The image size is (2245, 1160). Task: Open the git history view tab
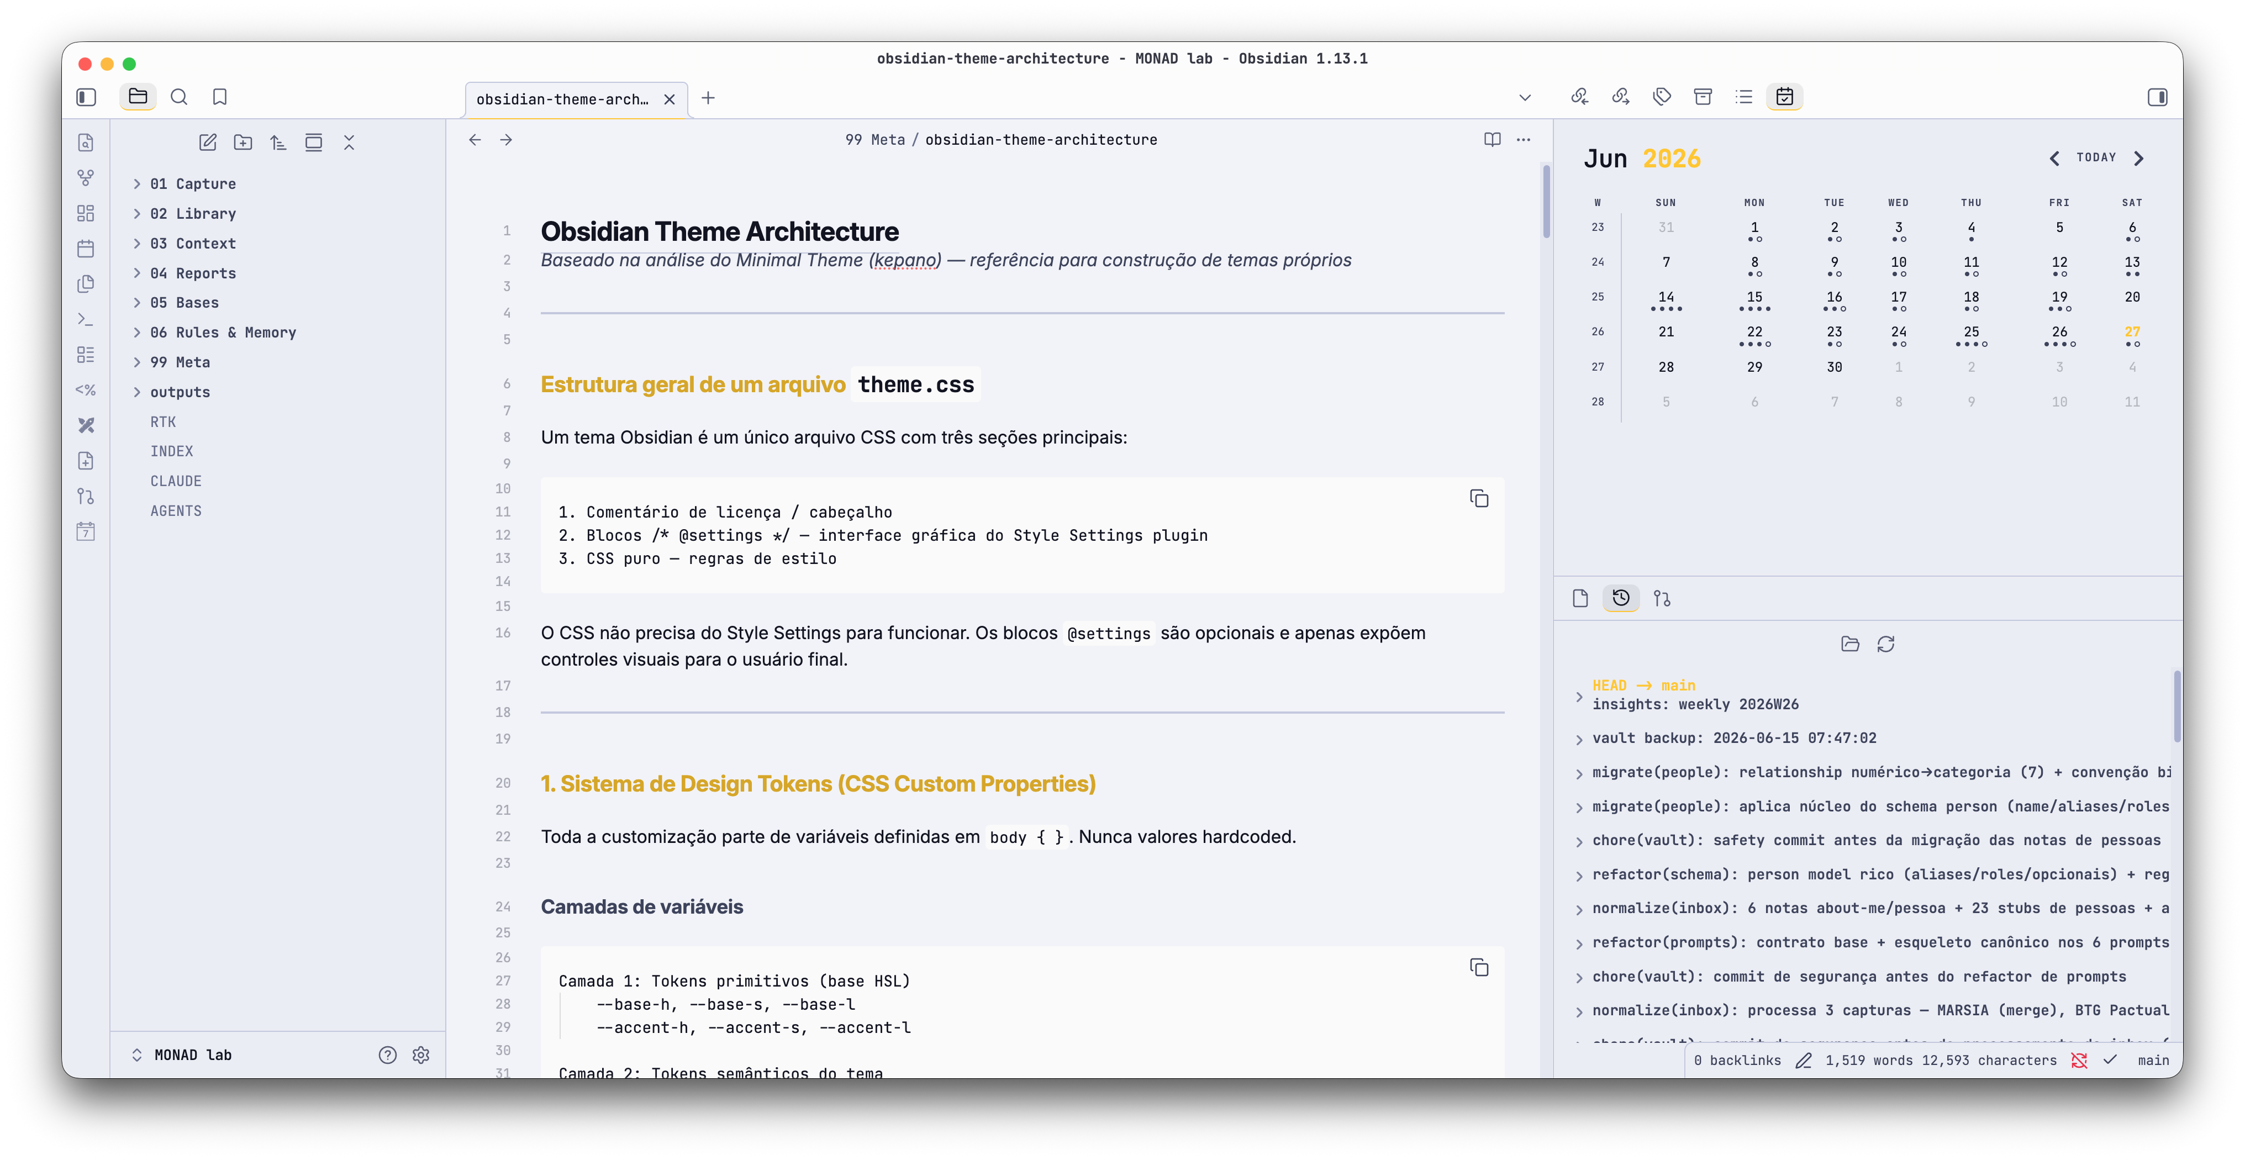[x=1621, y=599]
